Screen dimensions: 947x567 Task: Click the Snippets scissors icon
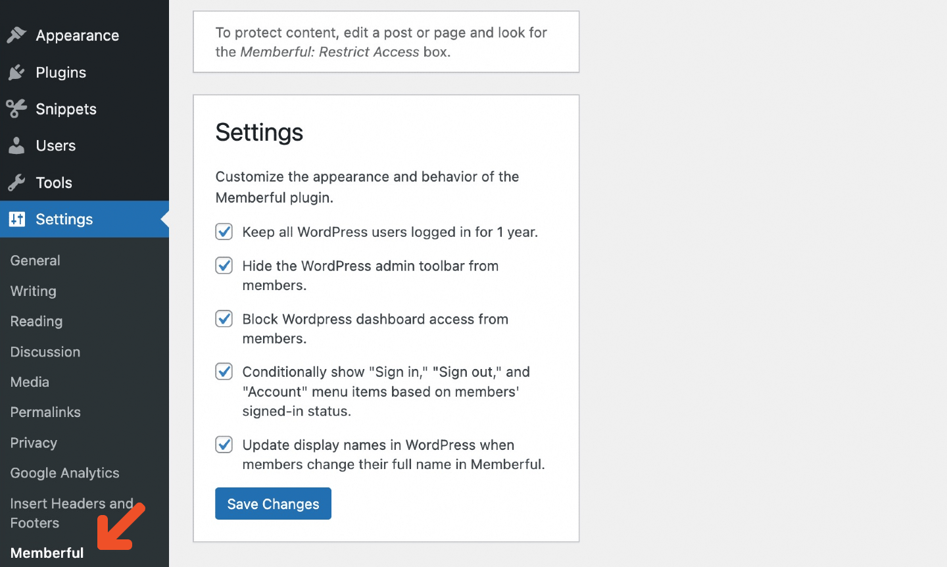point(16,109)
